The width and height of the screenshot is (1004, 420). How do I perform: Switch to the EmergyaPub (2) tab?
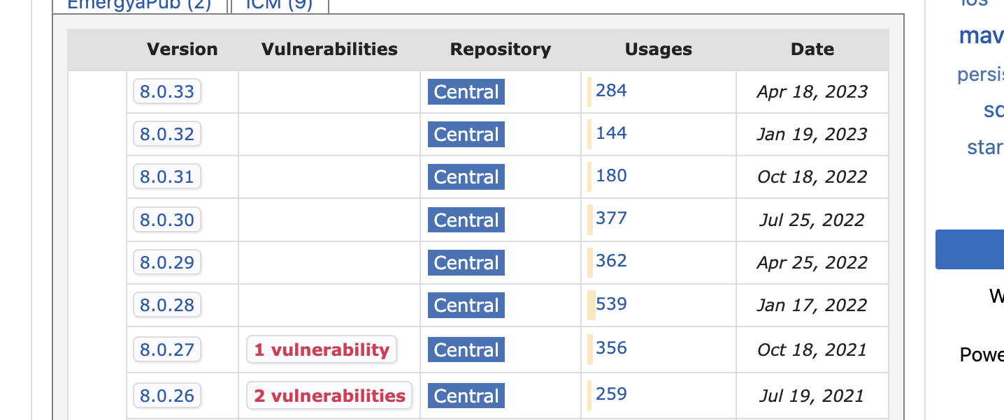click(x=139, y=4)
